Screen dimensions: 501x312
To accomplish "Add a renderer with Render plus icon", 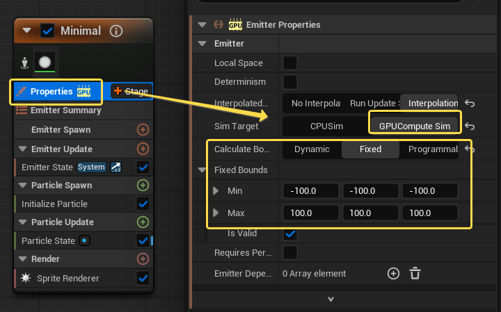I will (143, 258).
